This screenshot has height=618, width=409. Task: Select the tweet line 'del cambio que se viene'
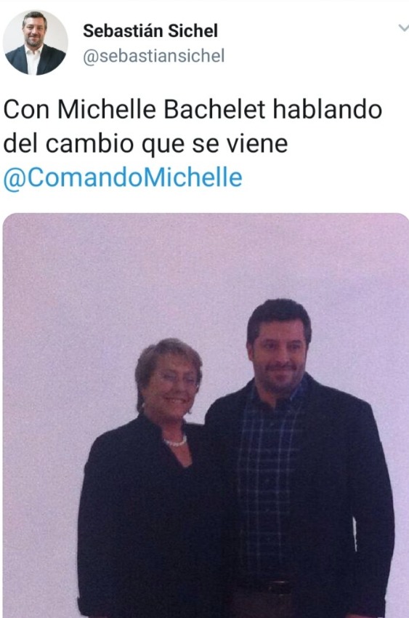pos(145,143)
